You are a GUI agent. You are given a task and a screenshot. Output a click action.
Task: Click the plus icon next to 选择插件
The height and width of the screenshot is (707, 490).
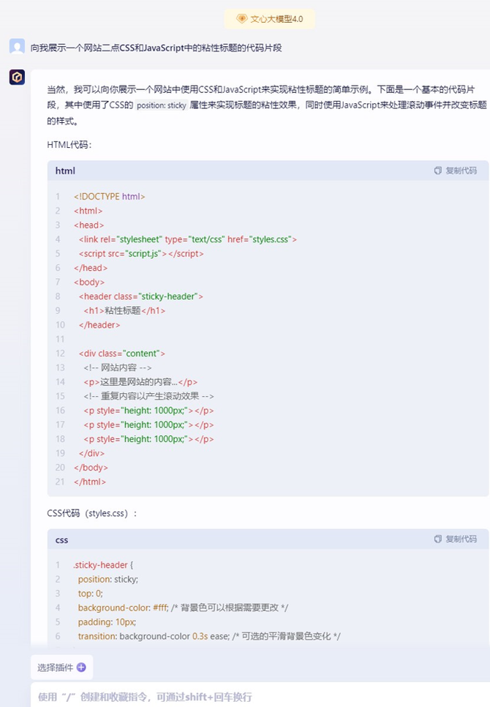coord(81,667)
